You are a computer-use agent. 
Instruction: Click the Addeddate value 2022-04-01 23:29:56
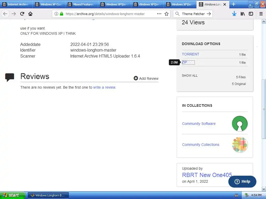(x=90, y=45)
